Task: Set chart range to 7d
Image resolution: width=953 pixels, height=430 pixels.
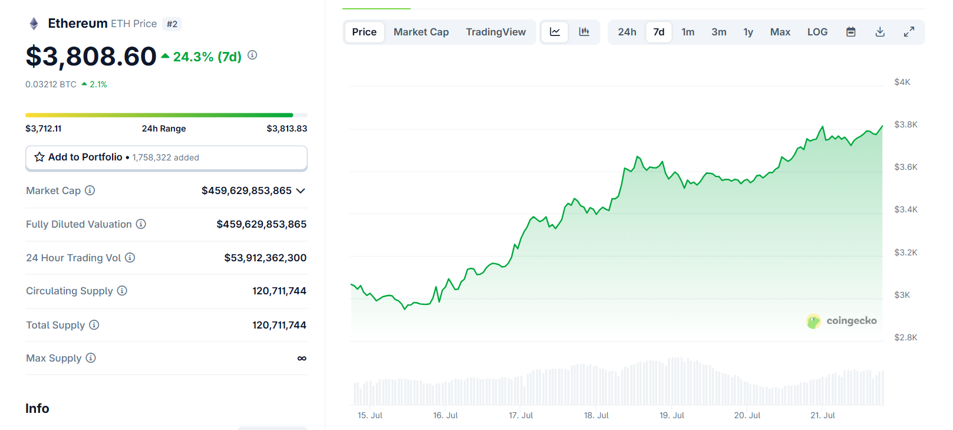Action: click(x=658, y=32)
